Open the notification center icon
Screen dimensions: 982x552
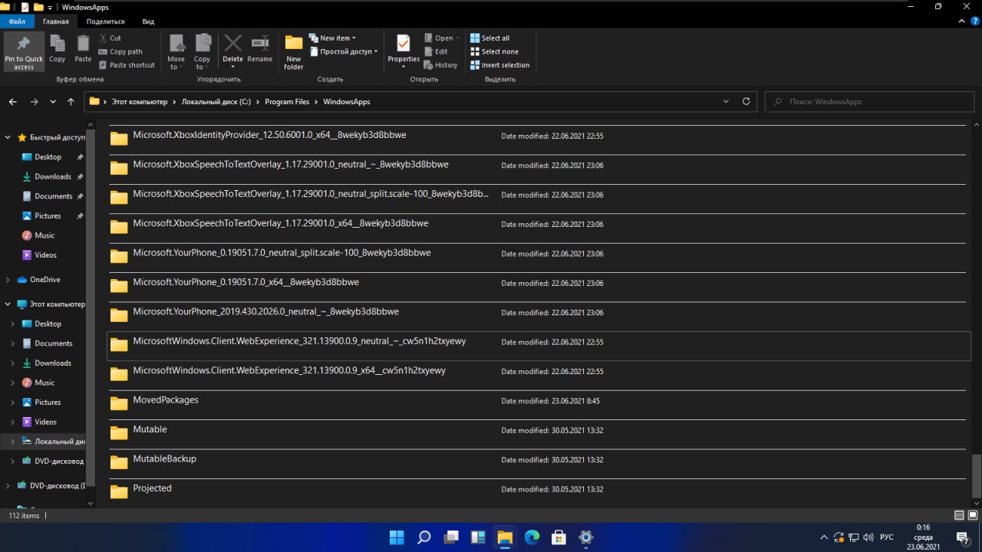(x=961, y=537)
